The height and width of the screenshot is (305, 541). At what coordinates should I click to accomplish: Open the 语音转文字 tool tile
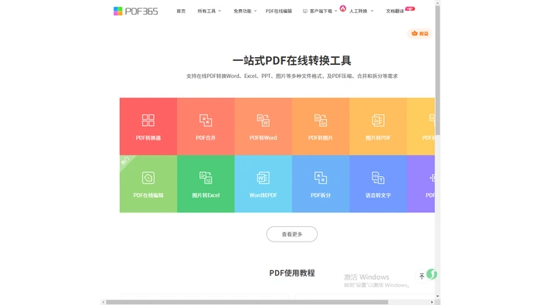378,184
